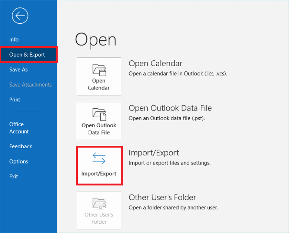Click the 'Import or export files and settings' description
Viewport: 289px width, 233px height.
pyautogui.click(x=169, y=163)
